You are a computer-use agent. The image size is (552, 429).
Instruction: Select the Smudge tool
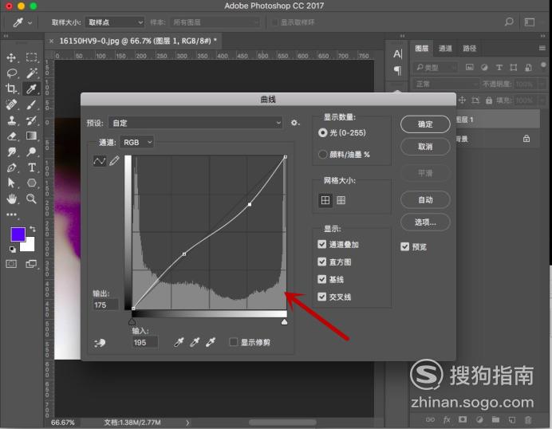[11, 152]
